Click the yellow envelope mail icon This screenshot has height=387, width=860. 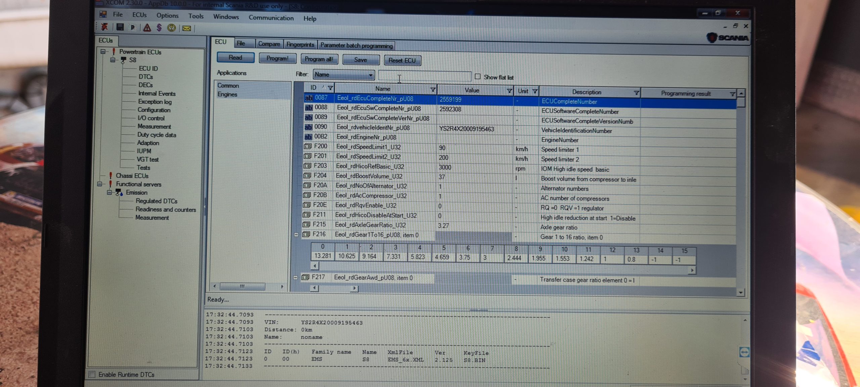(x=187, y=29)
